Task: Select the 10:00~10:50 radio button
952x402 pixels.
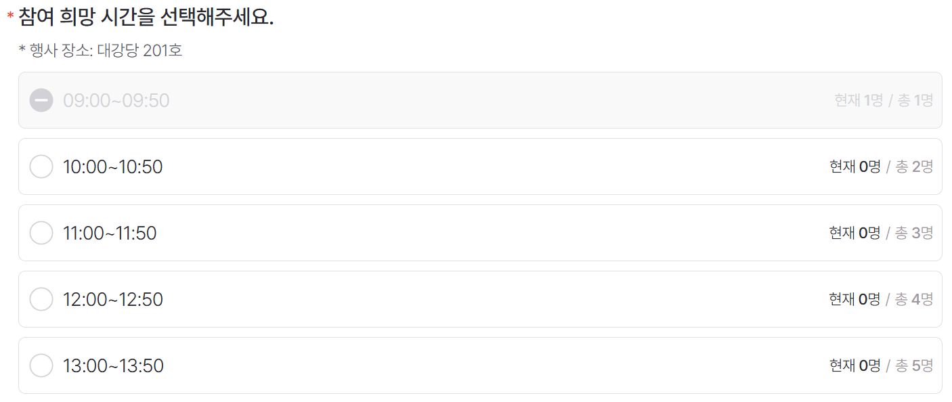Action: click(41, 166)
